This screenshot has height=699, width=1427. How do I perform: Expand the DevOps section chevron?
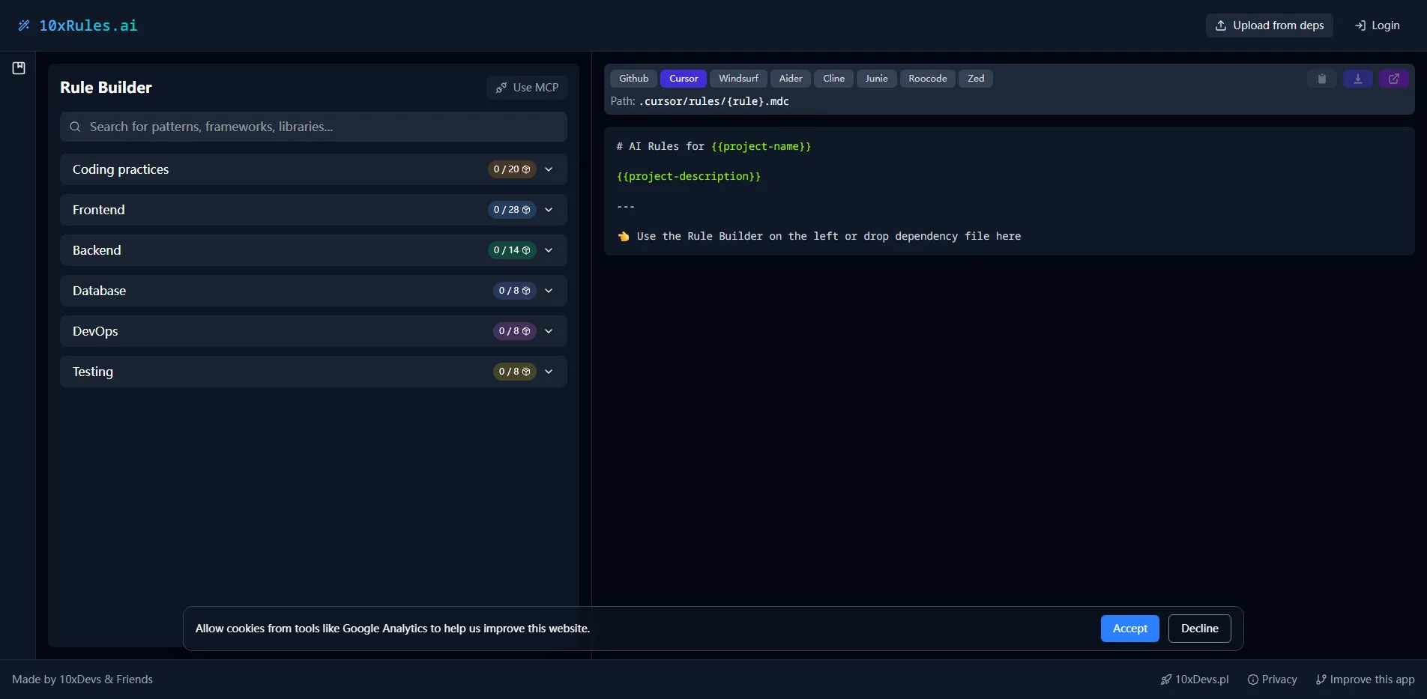tap(549, 331)
